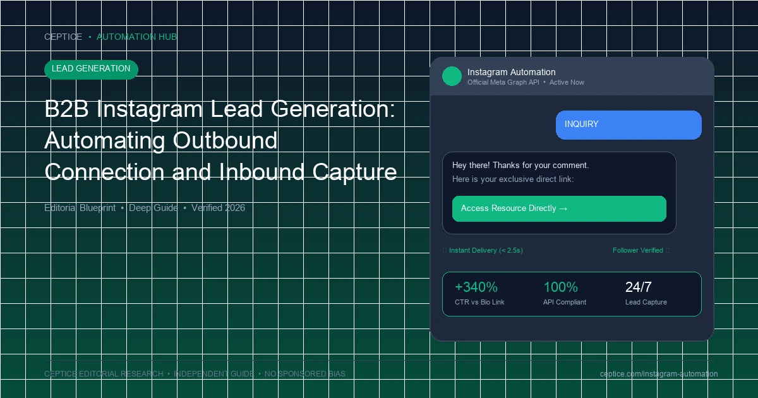Open ceptice.com/instagram-automation link
Screen dimensions: 758x398
659,374
